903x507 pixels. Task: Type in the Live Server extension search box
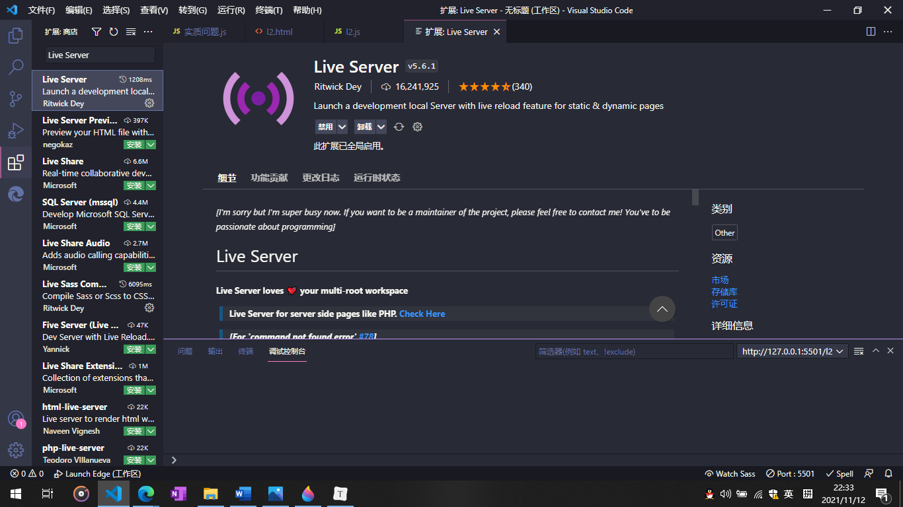[x=98, y=55]
